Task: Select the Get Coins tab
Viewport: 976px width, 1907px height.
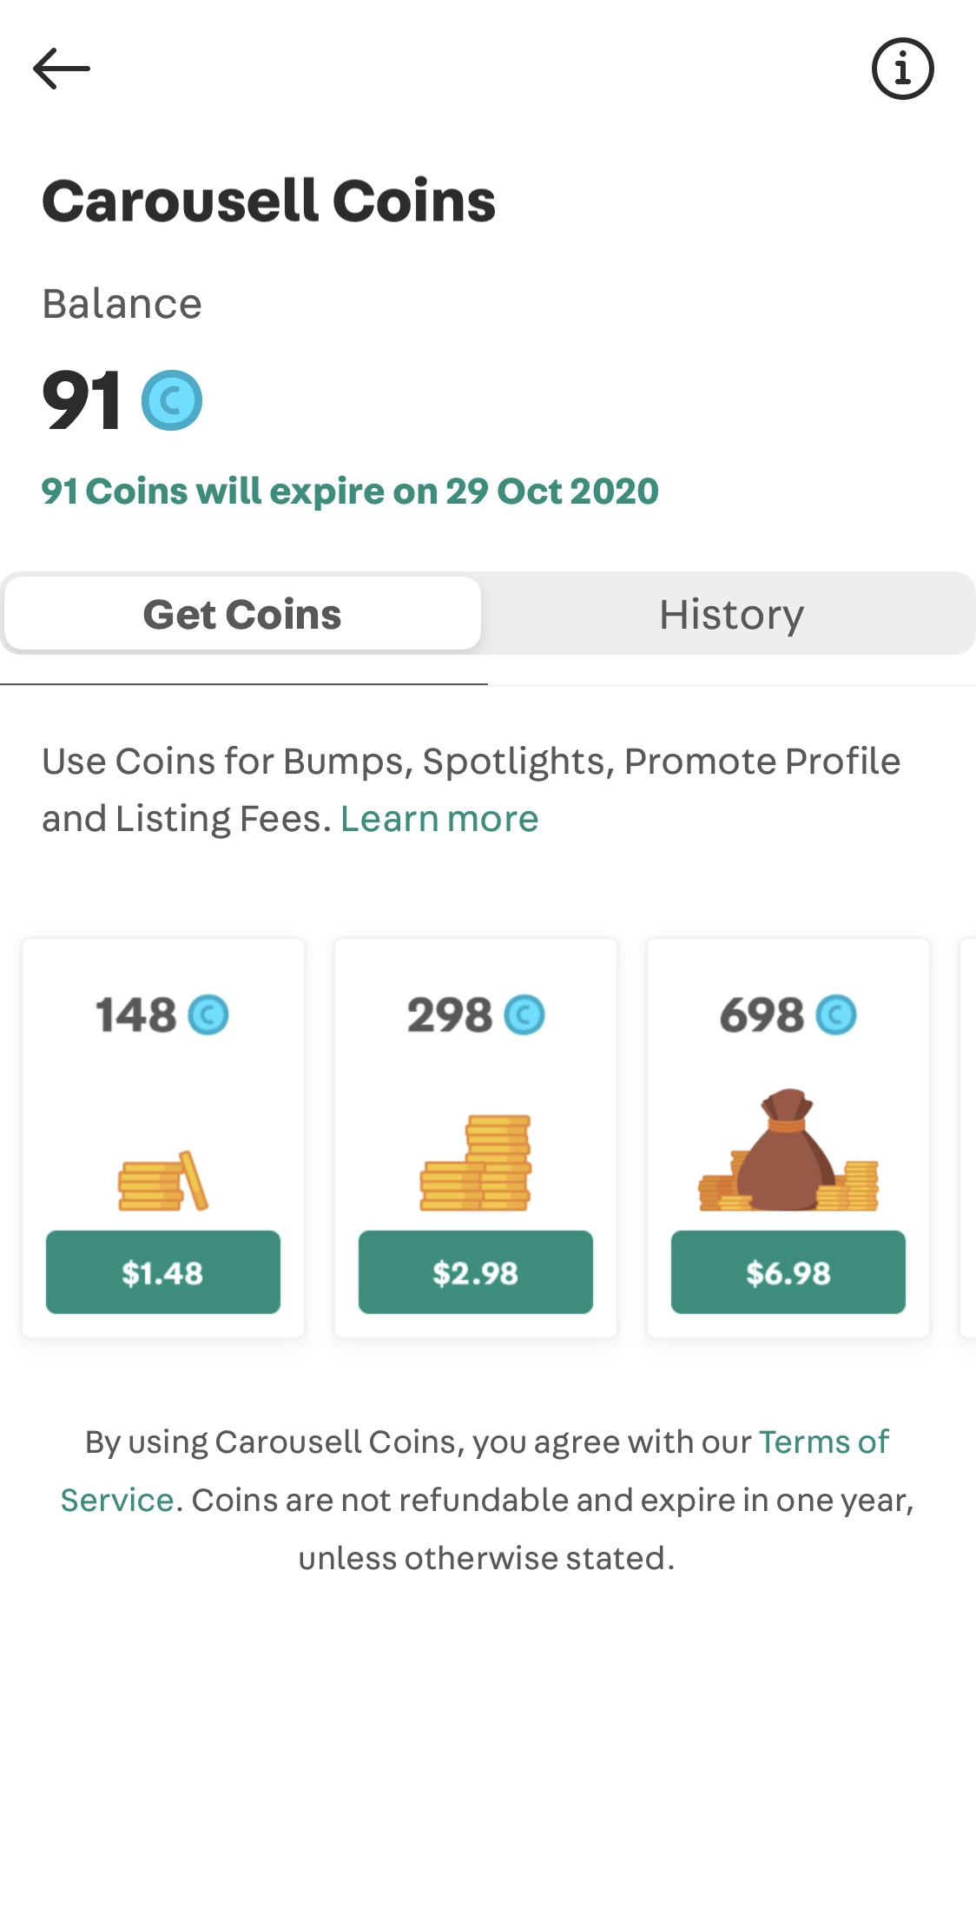Action: point(242,614)
